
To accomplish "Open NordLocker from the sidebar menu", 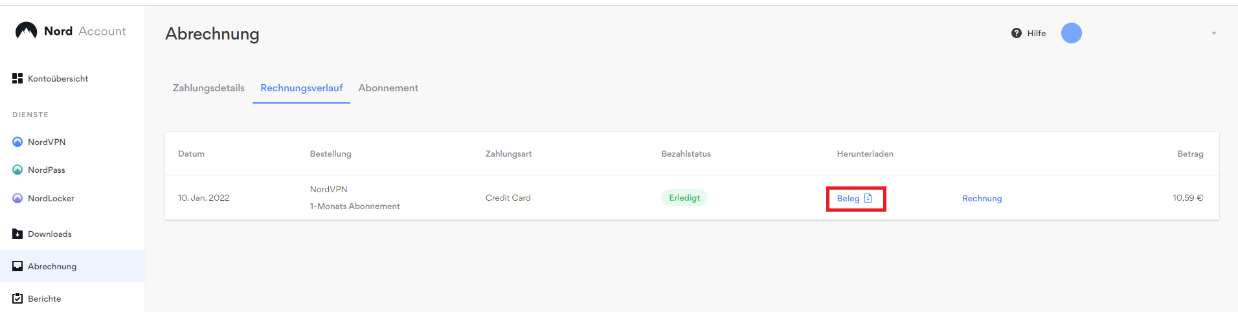I will tap(51, 199).
